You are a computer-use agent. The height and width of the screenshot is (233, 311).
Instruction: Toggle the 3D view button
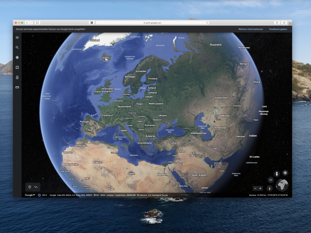point(271,180)
